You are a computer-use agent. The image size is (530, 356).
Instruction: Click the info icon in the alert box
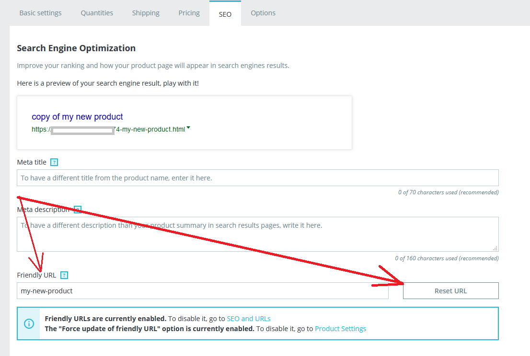coord(29,323)
